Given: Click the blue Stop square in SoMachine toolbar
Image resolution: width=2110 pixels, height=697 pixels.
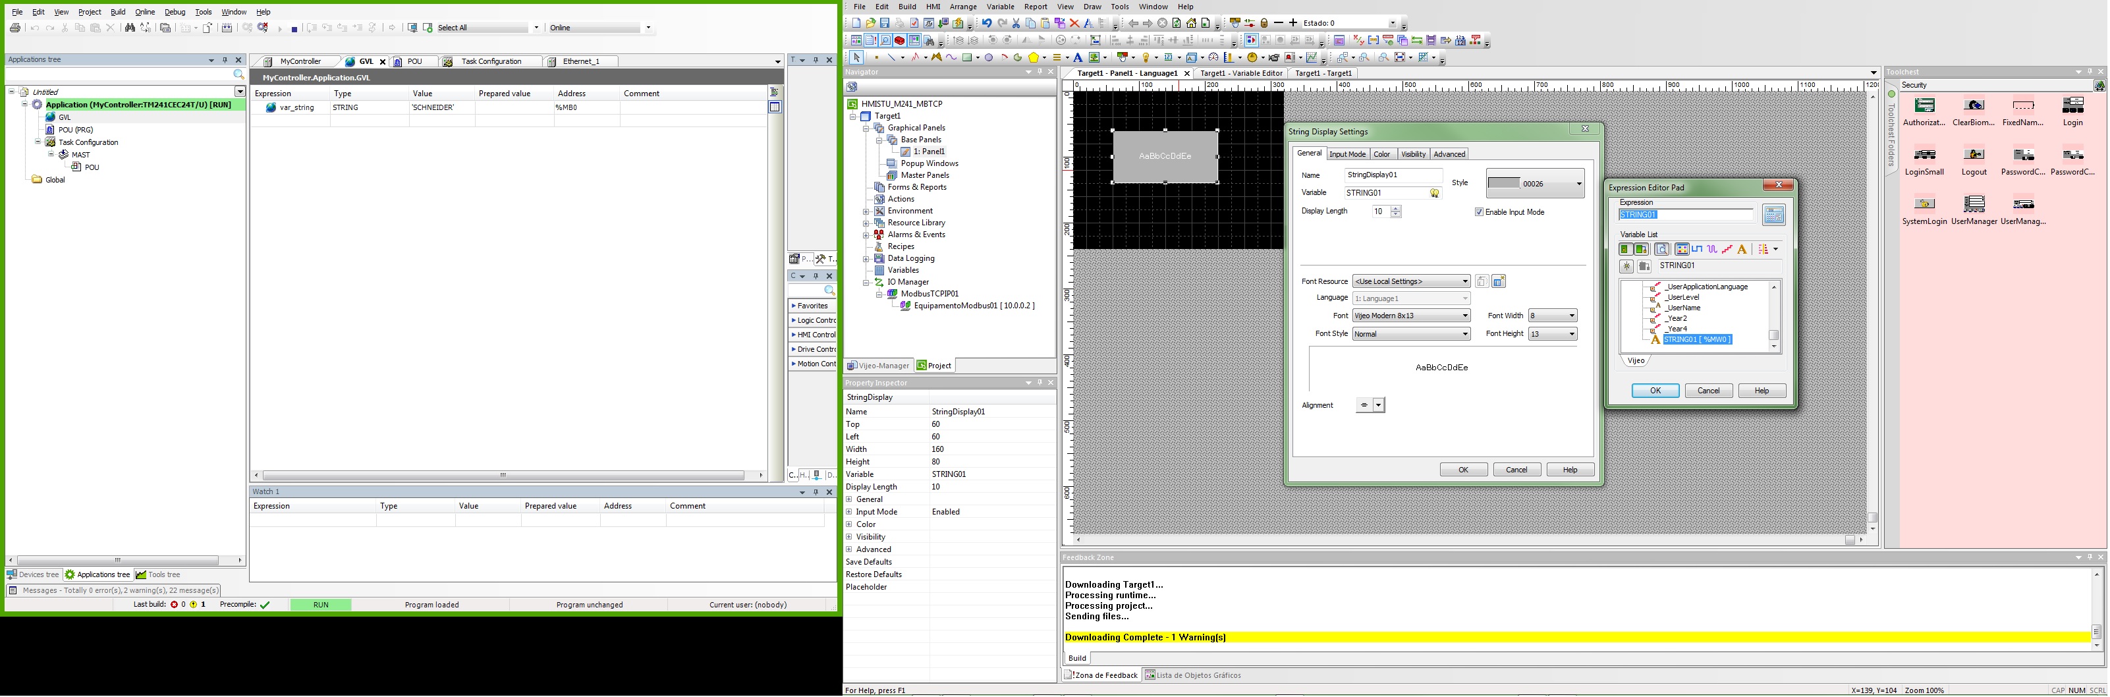Looking at the screenshot, I should pyautogui.click(x=294, y=29).
